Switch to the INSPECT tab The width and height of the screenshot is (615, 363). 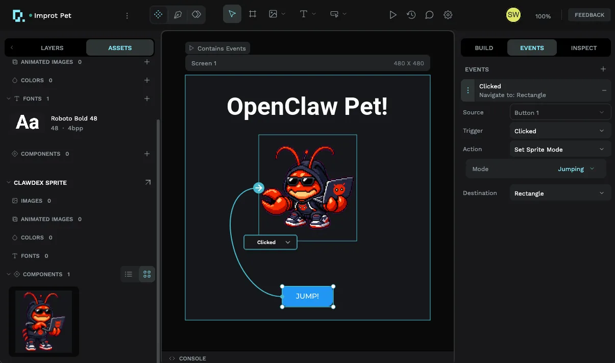(x=584, y=48)
